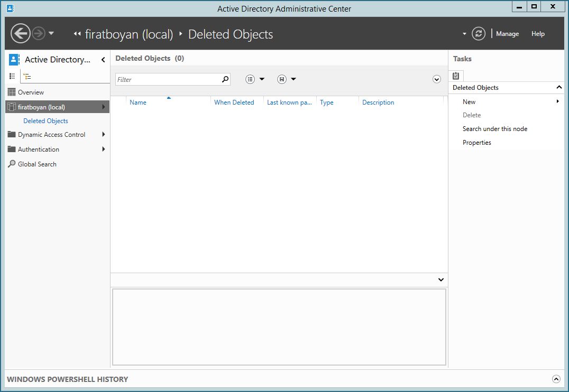This screenshot has width=569, height=392.
Task: Maximize the Administrative Center window
Action: pos(534,7)
